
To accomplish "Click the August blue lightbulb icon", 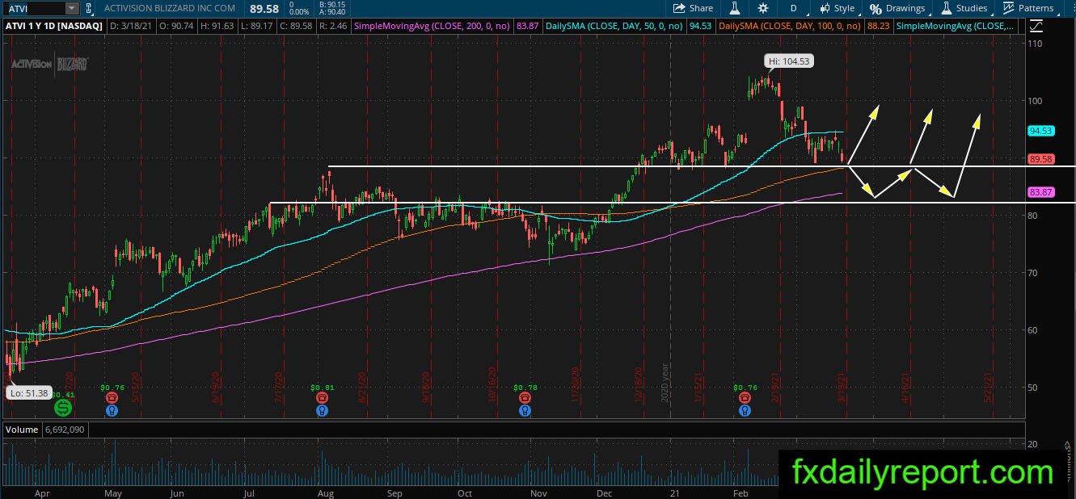I will (323, 410).
